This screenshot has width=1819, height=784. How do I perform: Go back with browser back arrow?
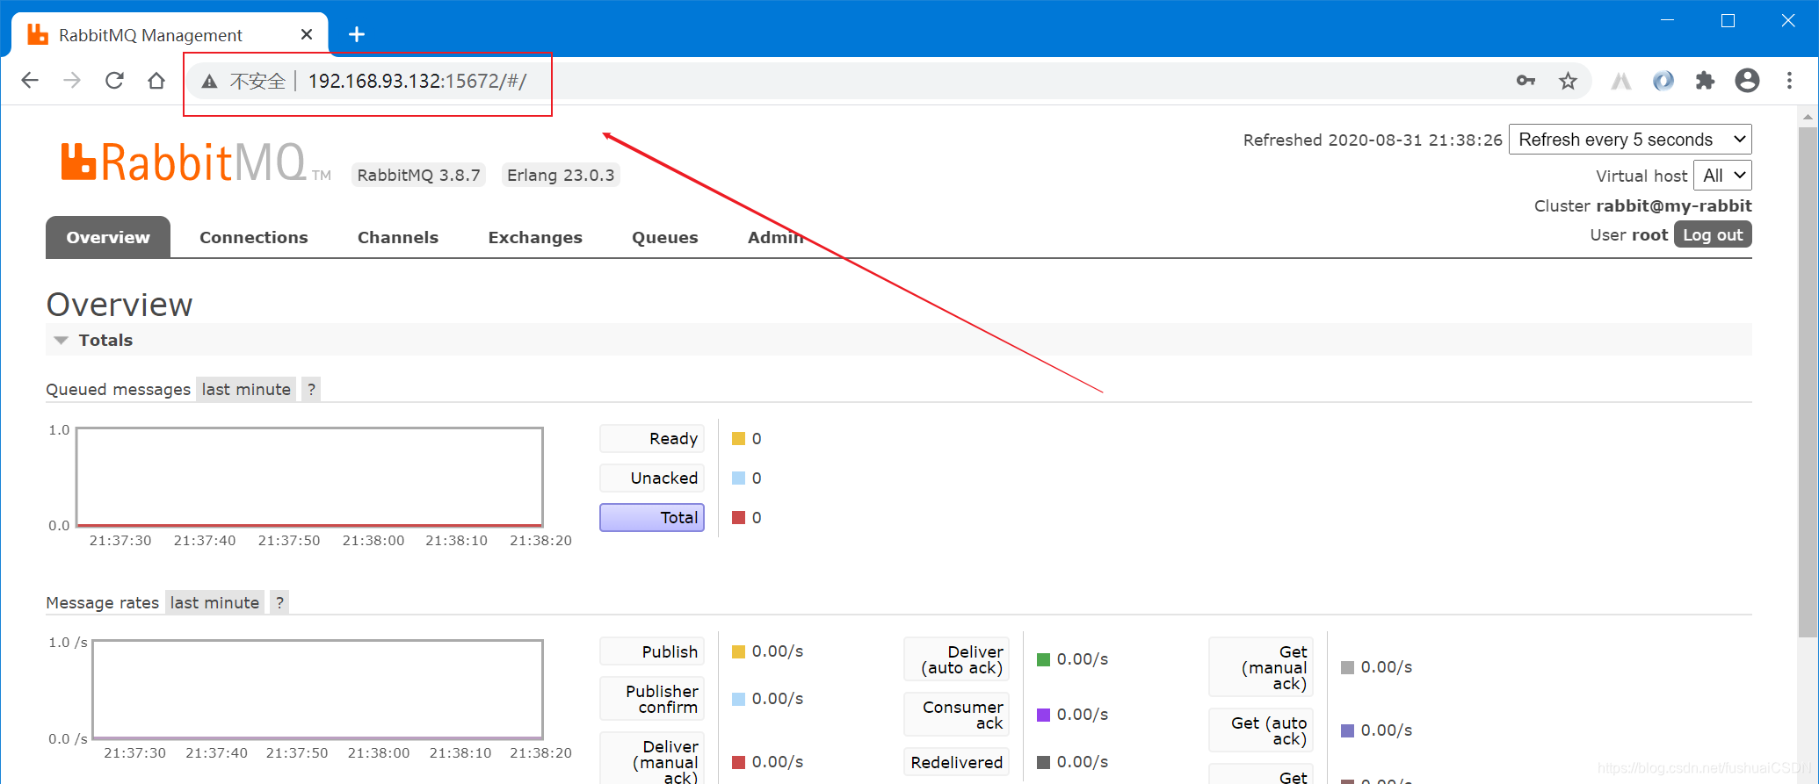pos(30,81)
